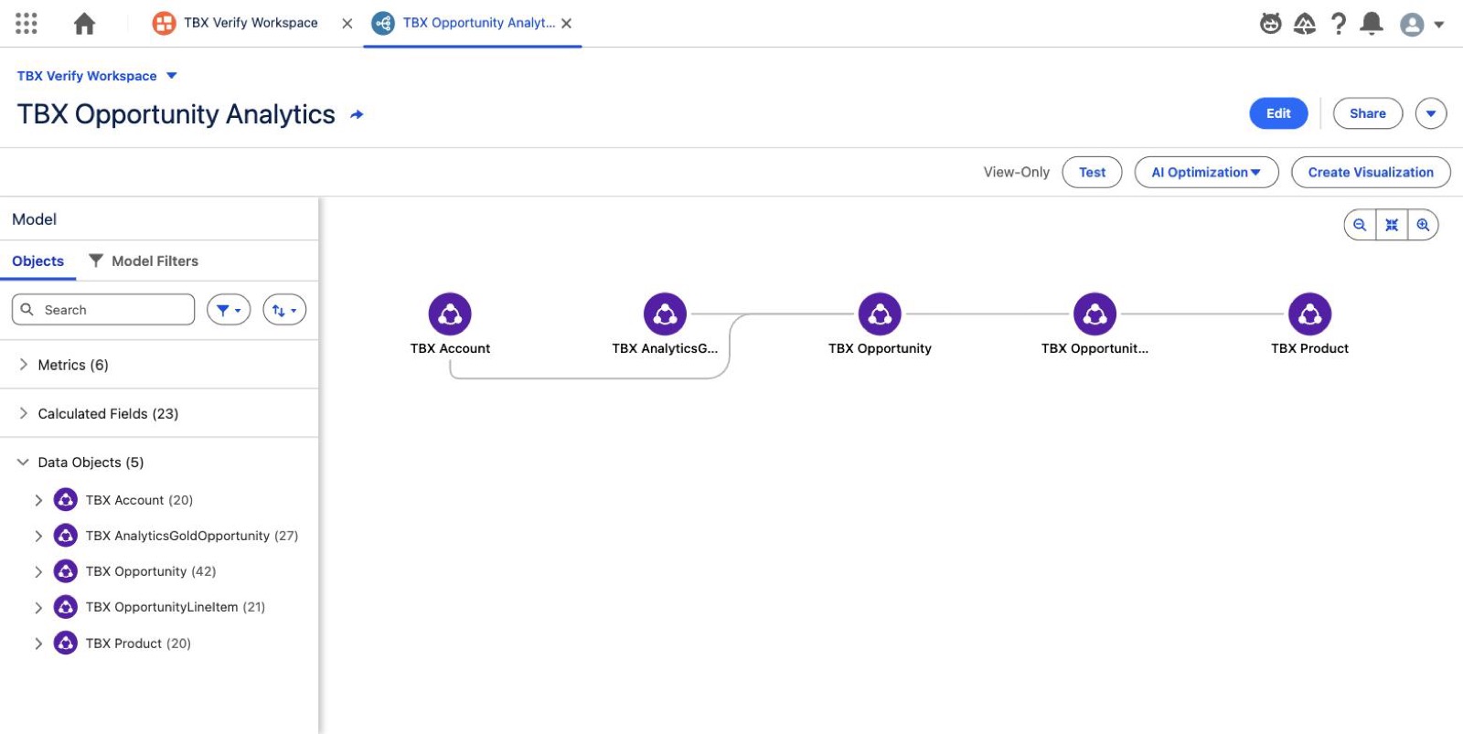1463x734 pixels.
Task: Select the TBX Opportunity (42) row text
Action: coord(151,571)
